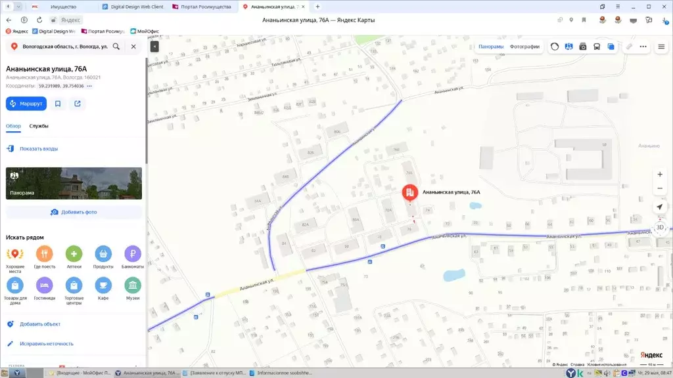Open the browser main menu
673x378 pixels.
(618, 7)
